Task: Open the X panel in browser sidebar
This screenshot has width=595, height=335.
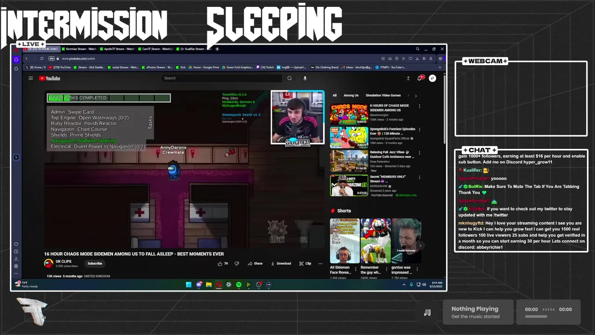Action: tap(16, 157)
